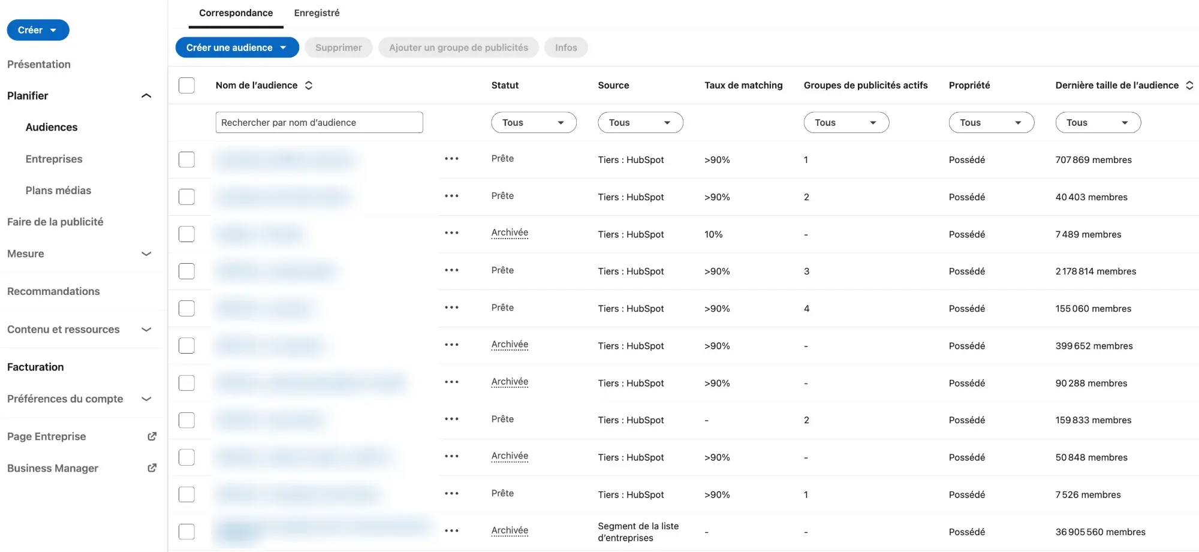Select the Correspondance tab

(x=236, y=13)
